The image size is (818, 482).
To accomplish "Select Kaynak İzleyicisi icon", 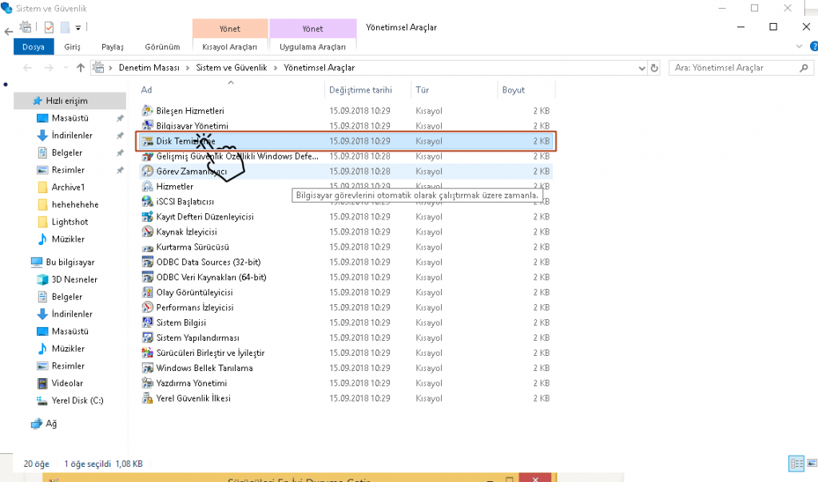I will click(x=148, y=231).
